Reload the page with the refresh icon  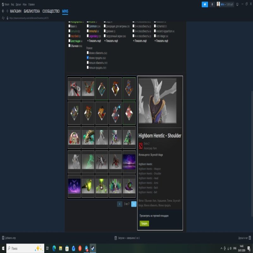point(3,18)
